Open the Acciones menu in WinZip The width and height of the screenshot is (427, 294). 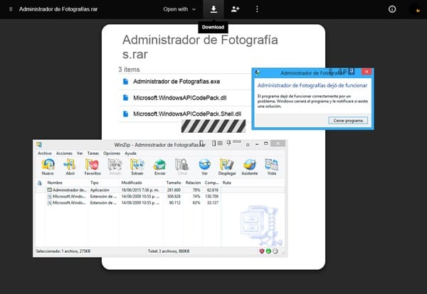pos(64,153)
